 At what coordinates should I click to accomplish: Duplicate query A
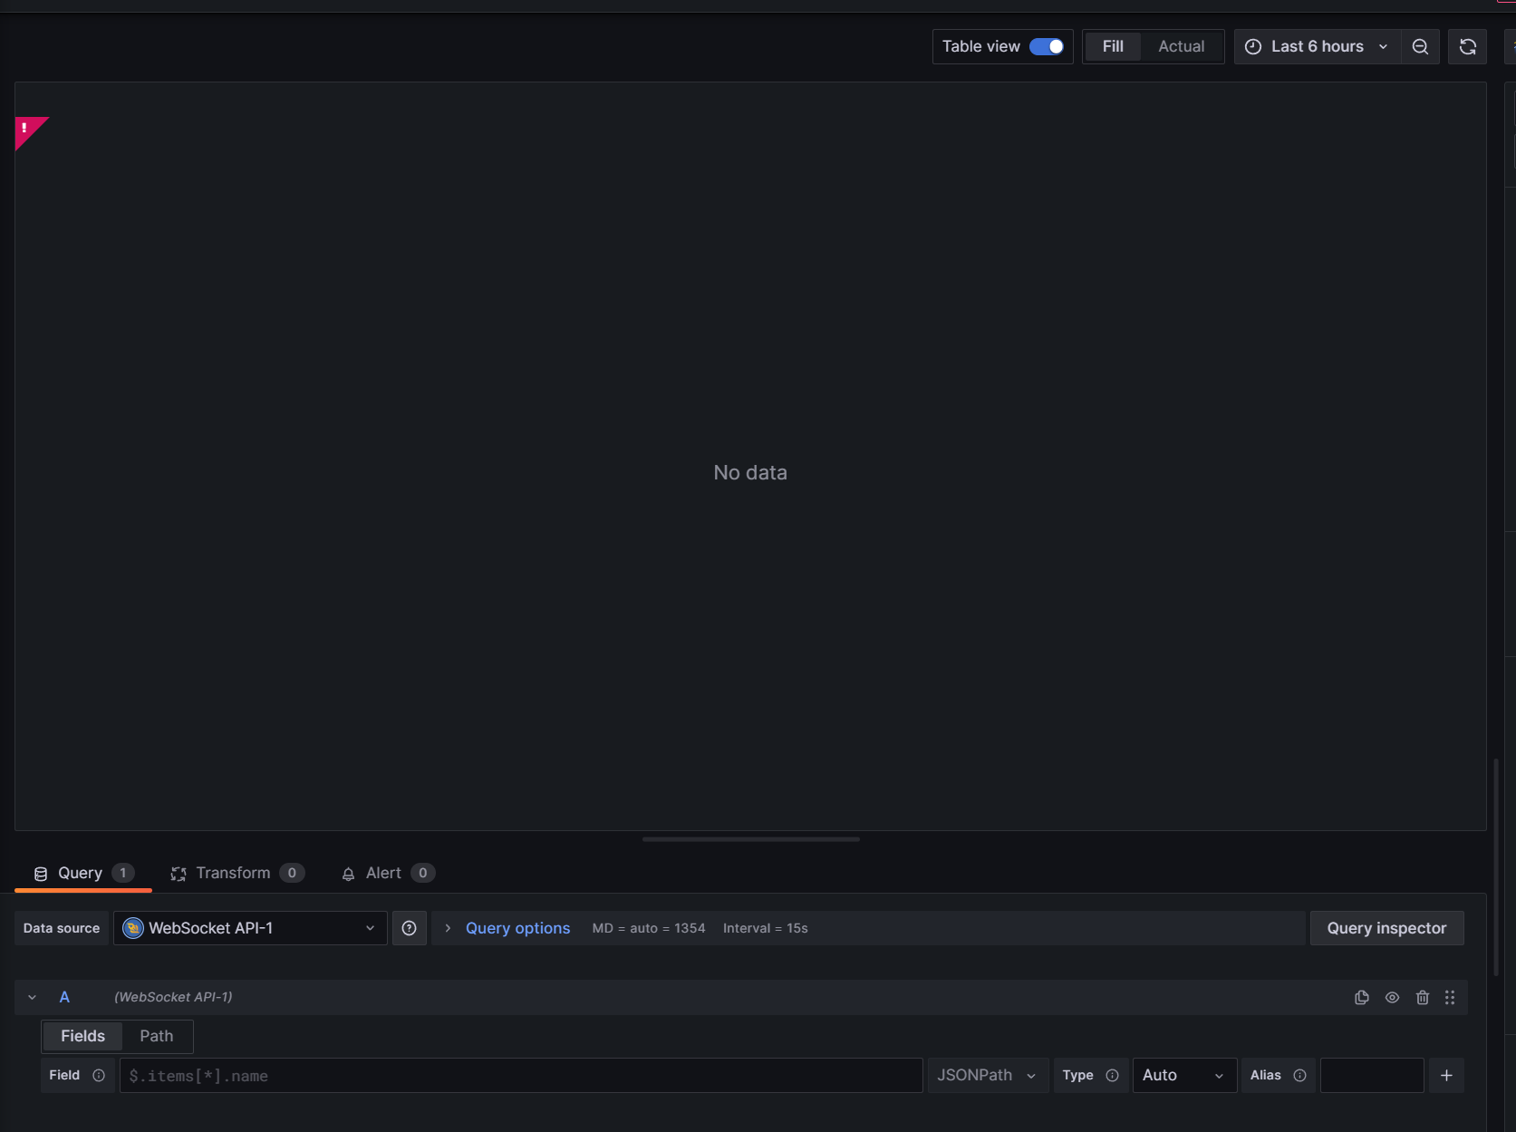click(1361, 997)
